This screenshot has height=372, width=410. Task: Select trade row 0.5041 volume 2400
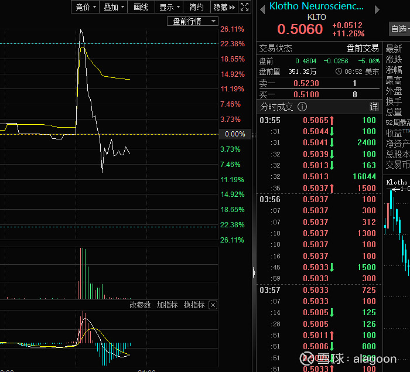(319, 142)
